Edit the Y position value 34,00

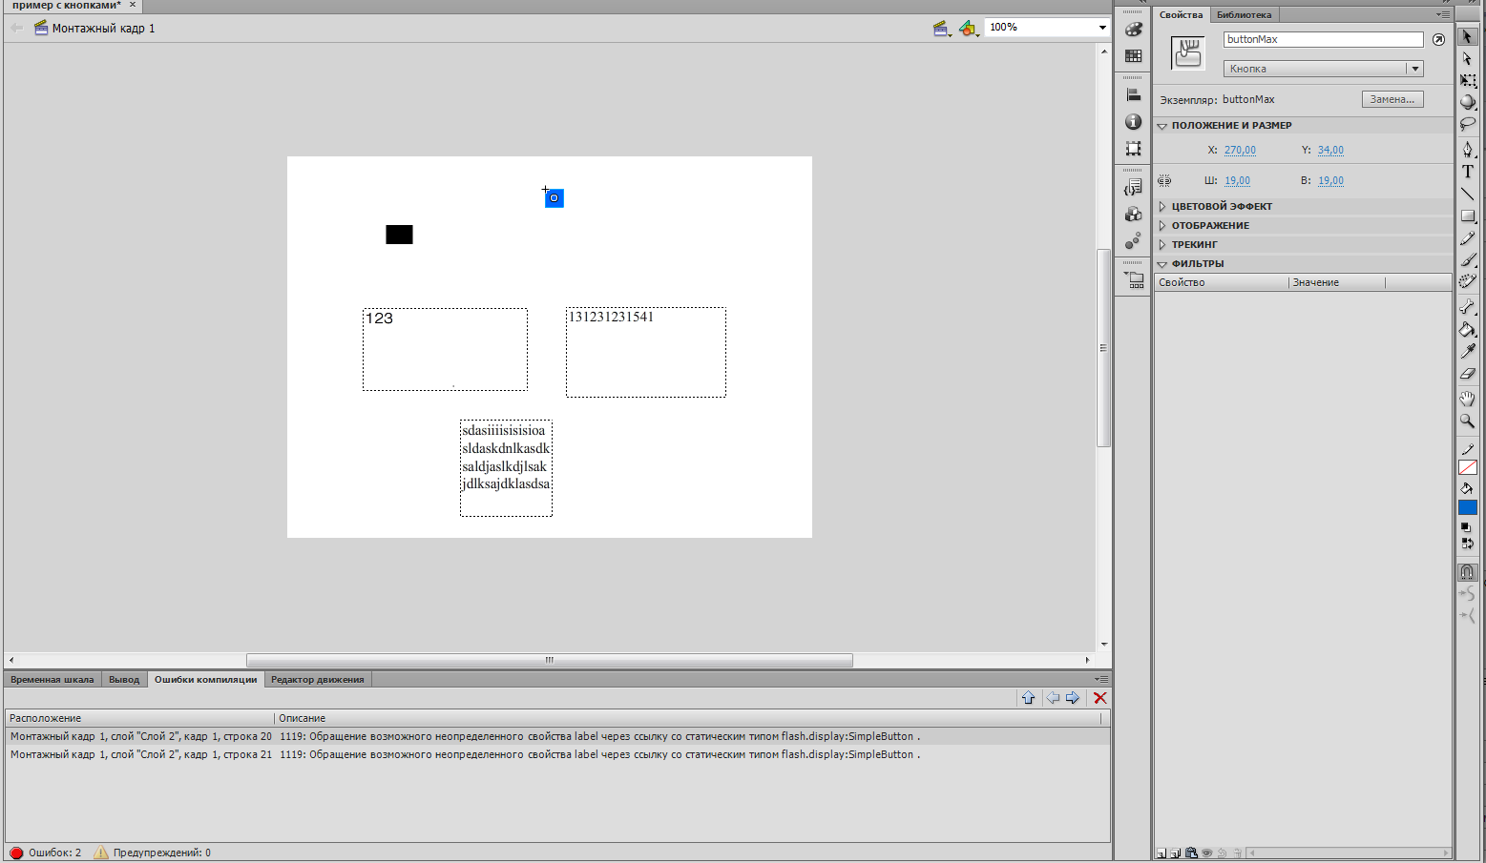pyautogui.click(x=1330, y=150)
